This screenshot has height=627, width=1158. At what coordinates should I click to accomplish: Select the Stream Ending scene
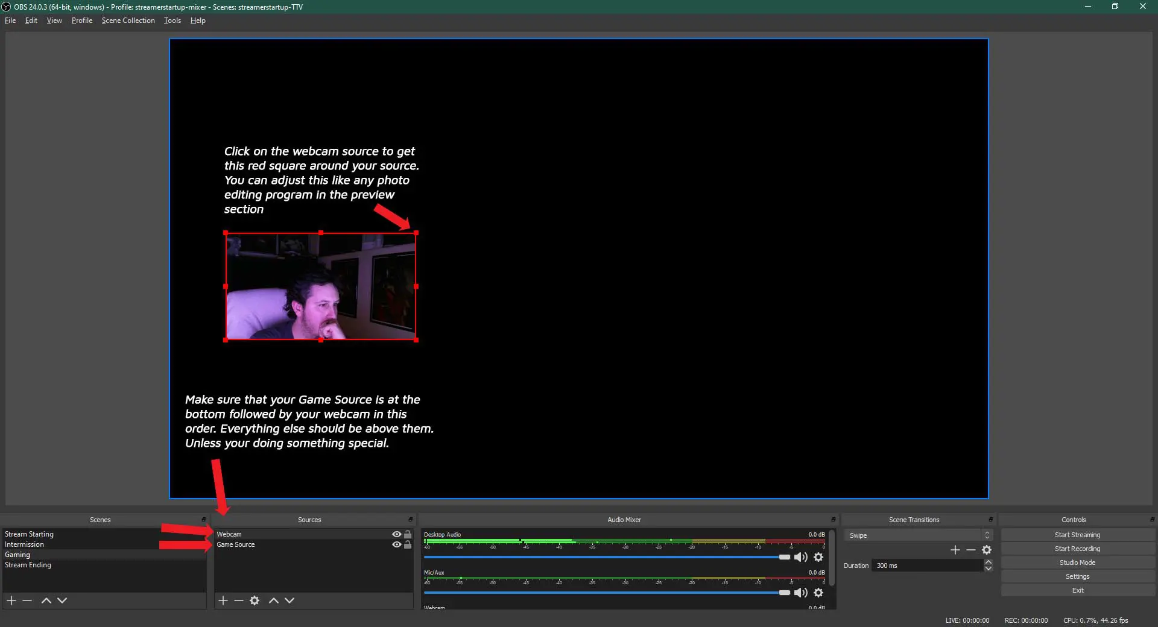[104, 565]
